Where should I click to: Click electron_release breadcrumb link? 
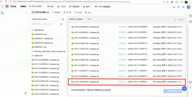[x=75, y=19]
